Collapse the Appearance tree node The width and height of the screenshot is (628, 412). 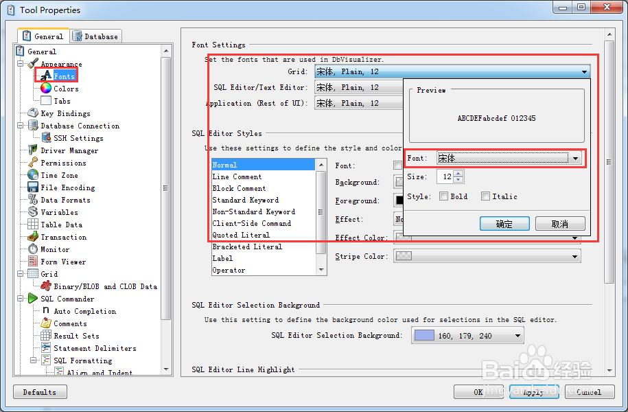21,64
